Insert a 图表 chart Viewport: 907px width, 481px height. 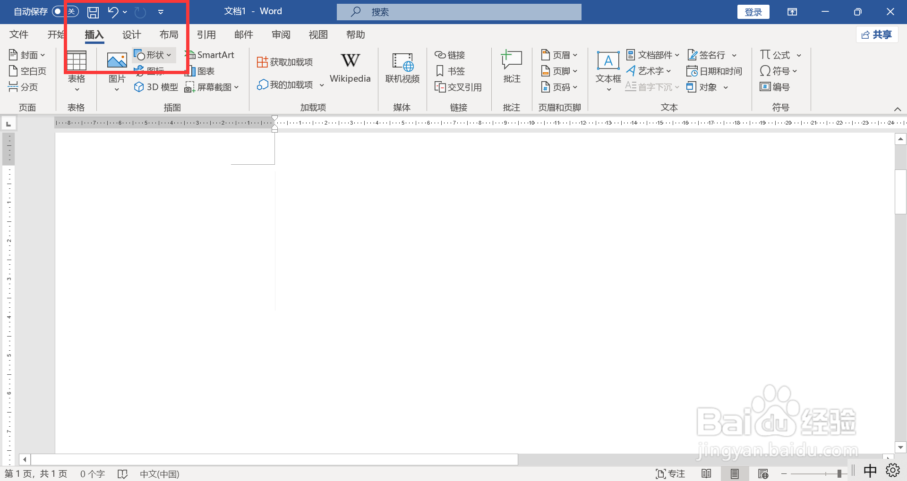pos(200,71)
